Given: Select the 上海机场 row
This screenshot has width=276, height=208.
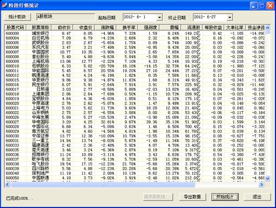Looking at the screenshot, I should click(135, 61).
